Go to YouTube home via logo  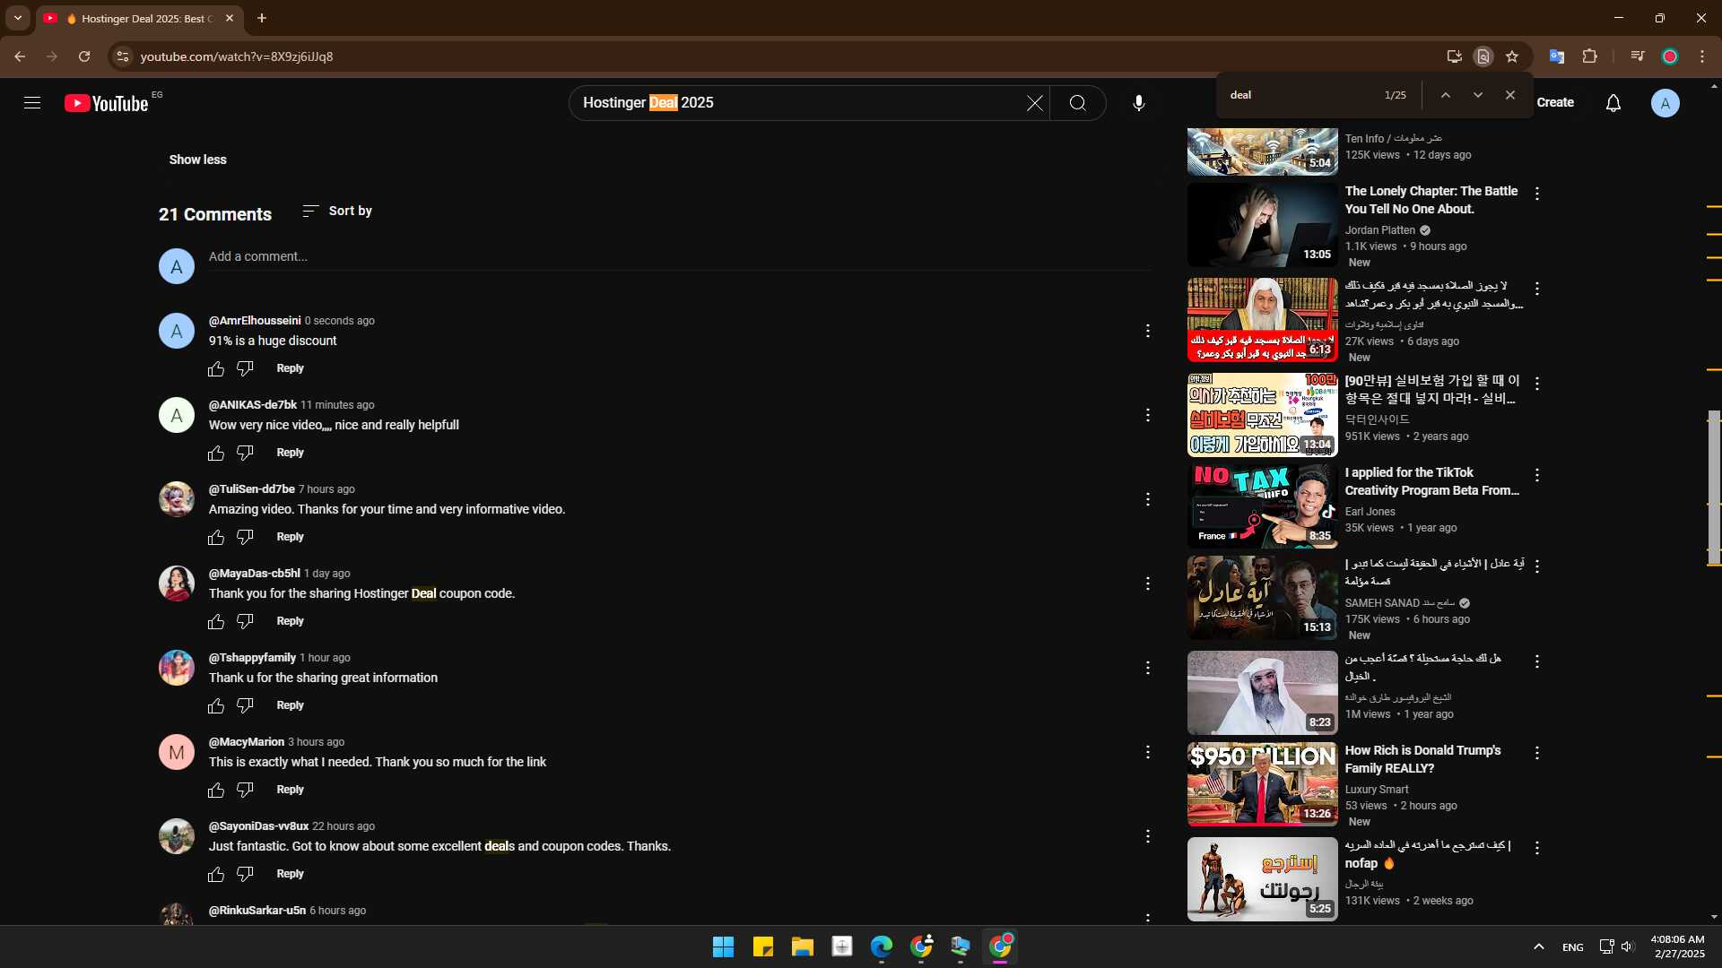click(x=107, y=103)
